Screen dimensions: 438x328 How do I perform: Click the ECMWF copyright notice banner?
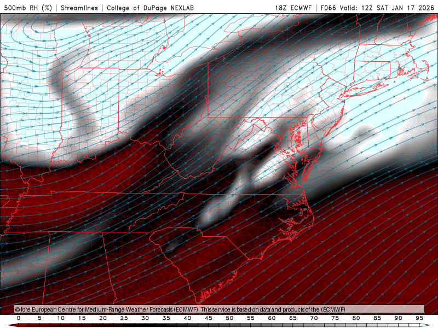click(220, 309)
